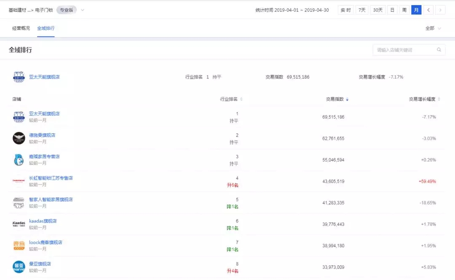
Task: Select the 周 weekly period
Action: click(x=404, y=10)
